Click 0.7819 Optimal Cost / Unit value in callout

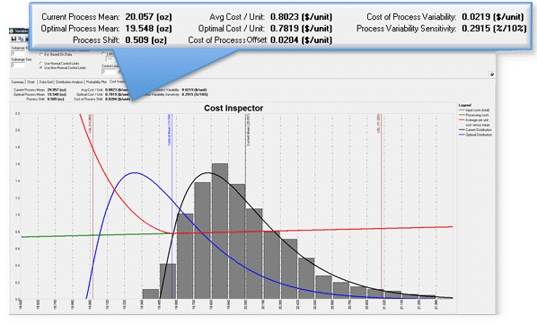[x=301, y=29]
